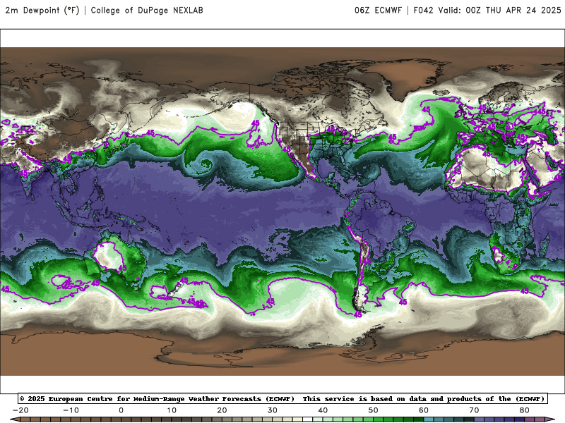Click the 'Valid: 00Z THU APR 24 2025' text
Screen dimensions: 565x423
coord(499,11)
